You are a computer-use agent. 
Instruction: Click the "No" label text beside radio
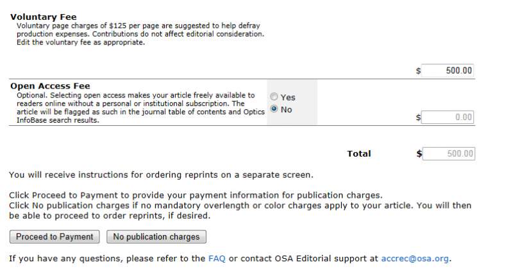coord(286,110)
